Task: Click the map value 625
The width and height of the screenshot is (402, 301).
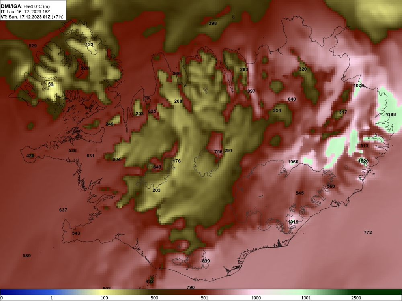Action: pyautogui.click(x=152, y=111)
